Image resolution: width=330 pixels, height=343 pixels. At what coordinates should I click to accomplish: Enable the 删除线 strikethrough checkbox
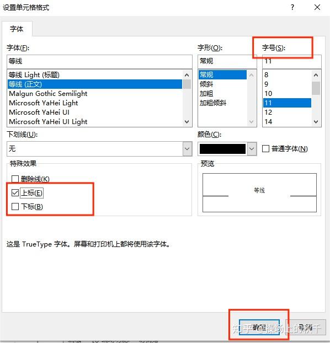click(15, 179)
